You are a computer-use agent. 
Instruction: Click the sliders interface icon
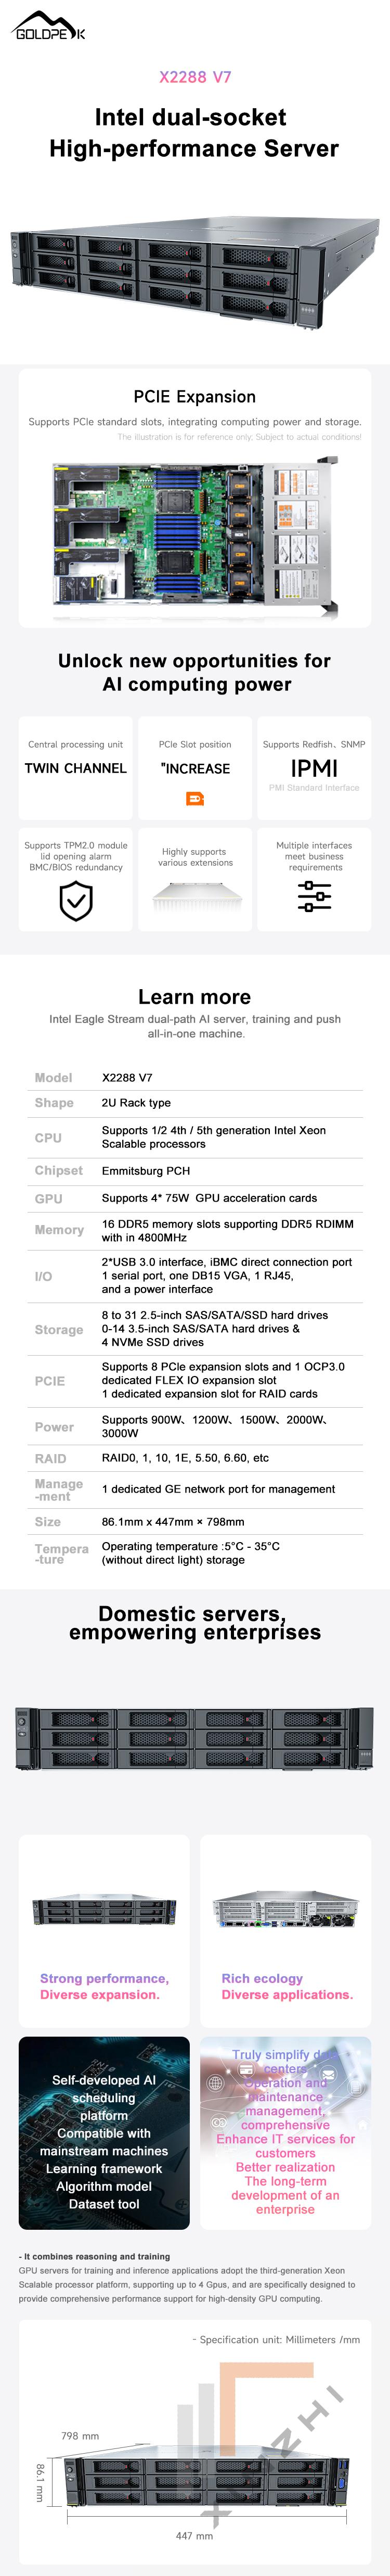314,896
